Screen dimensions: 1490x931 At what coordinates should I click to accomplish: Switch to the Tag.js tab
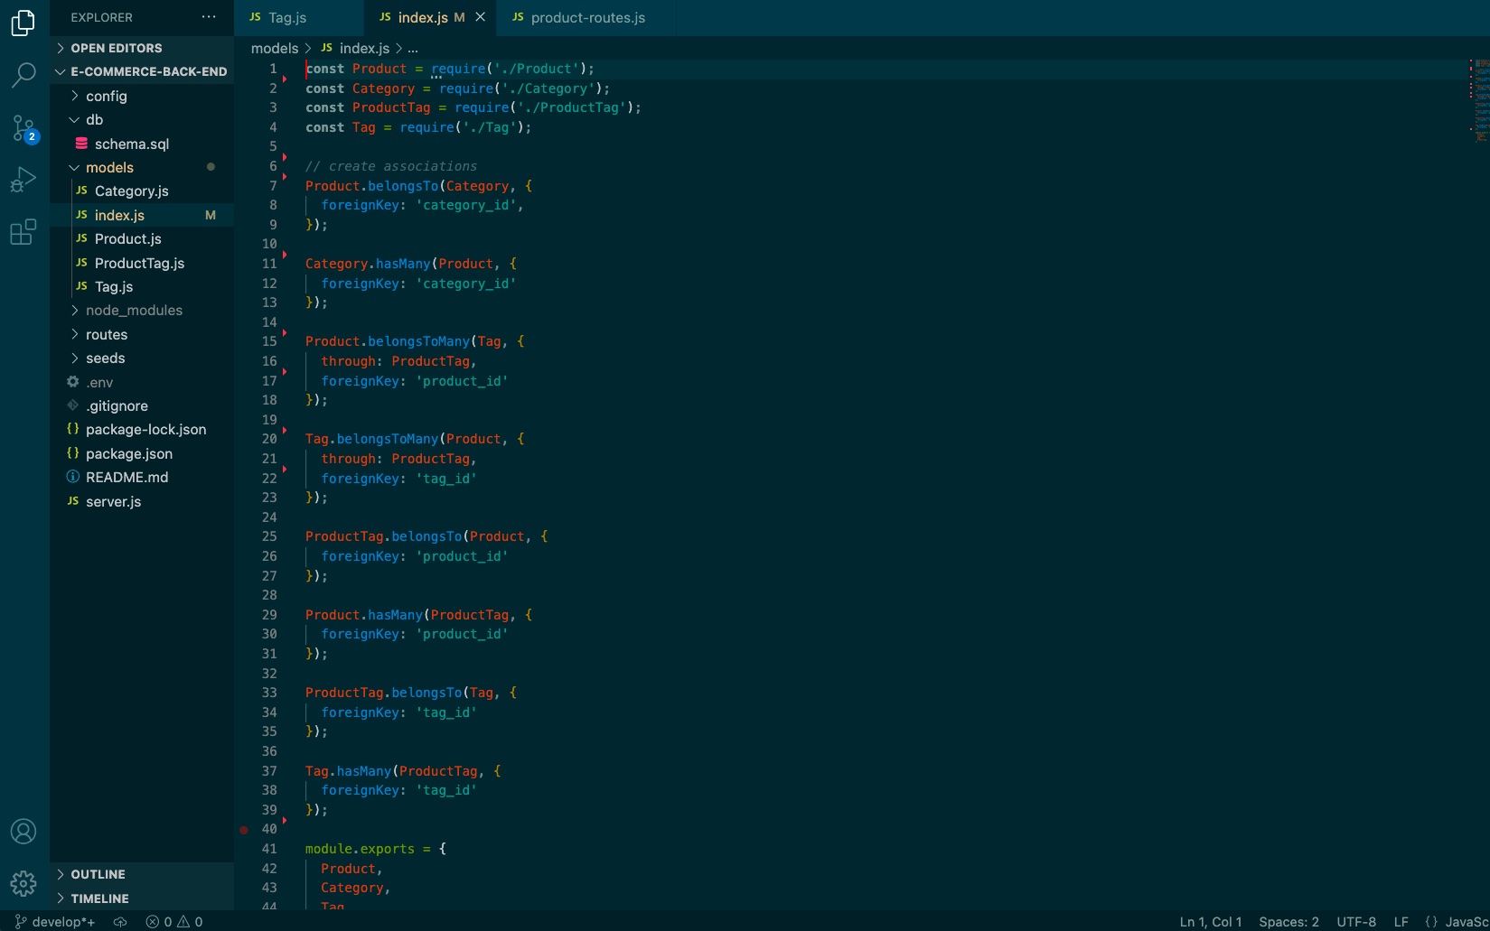pos(299,17)
